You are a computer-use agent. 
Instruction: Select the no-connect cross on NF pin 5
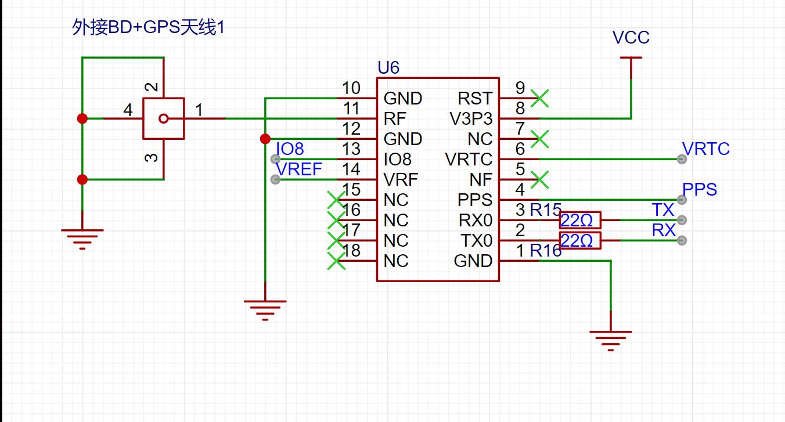click(x=539, y=180)
